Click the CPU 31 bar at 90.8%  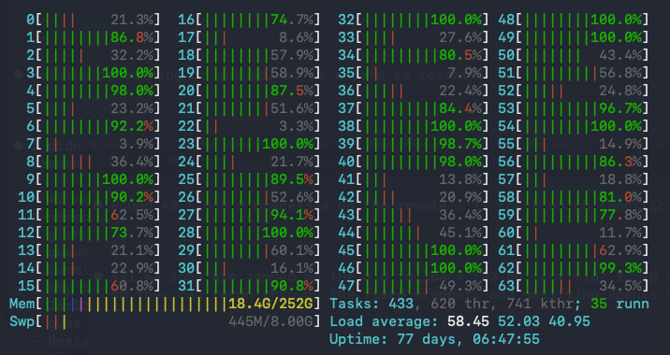click(249, 286)
